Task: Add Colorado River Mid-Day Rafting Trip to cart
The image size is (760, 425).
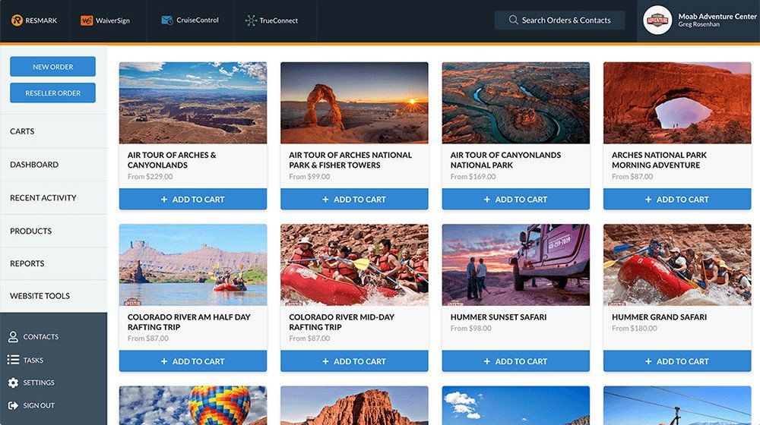Action: 354,361
